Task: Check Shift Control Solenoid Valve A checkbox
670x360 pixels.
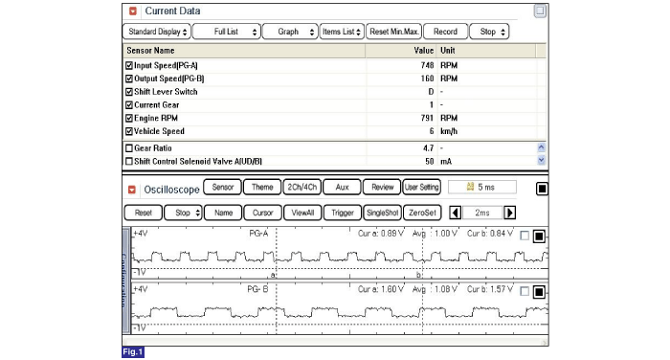Action: 129,161
